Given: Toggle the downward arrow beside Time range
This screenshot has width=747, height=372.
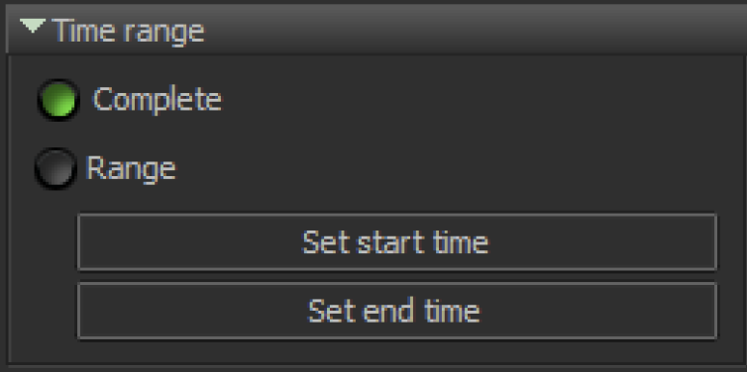Looking at the screenshot, I should (x=33, y=26).
